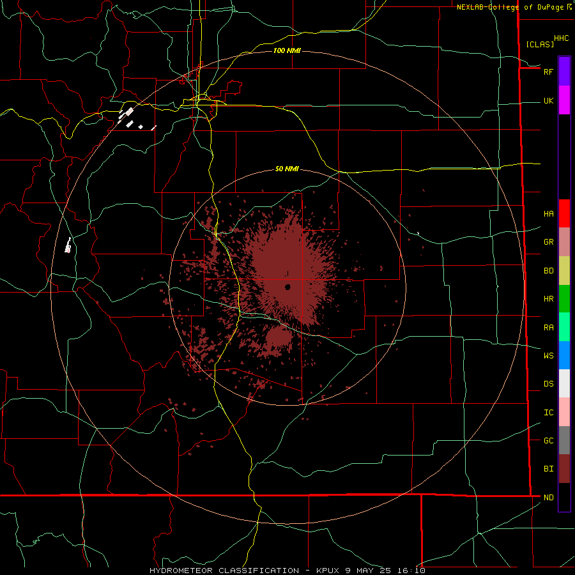
Task: Click the 'BD' legend label
Action: 548,271
